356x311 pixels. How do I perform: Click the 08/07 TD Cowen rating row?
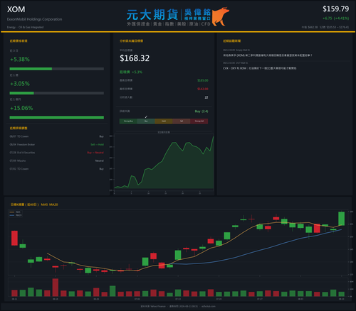(x=57, y=136)
